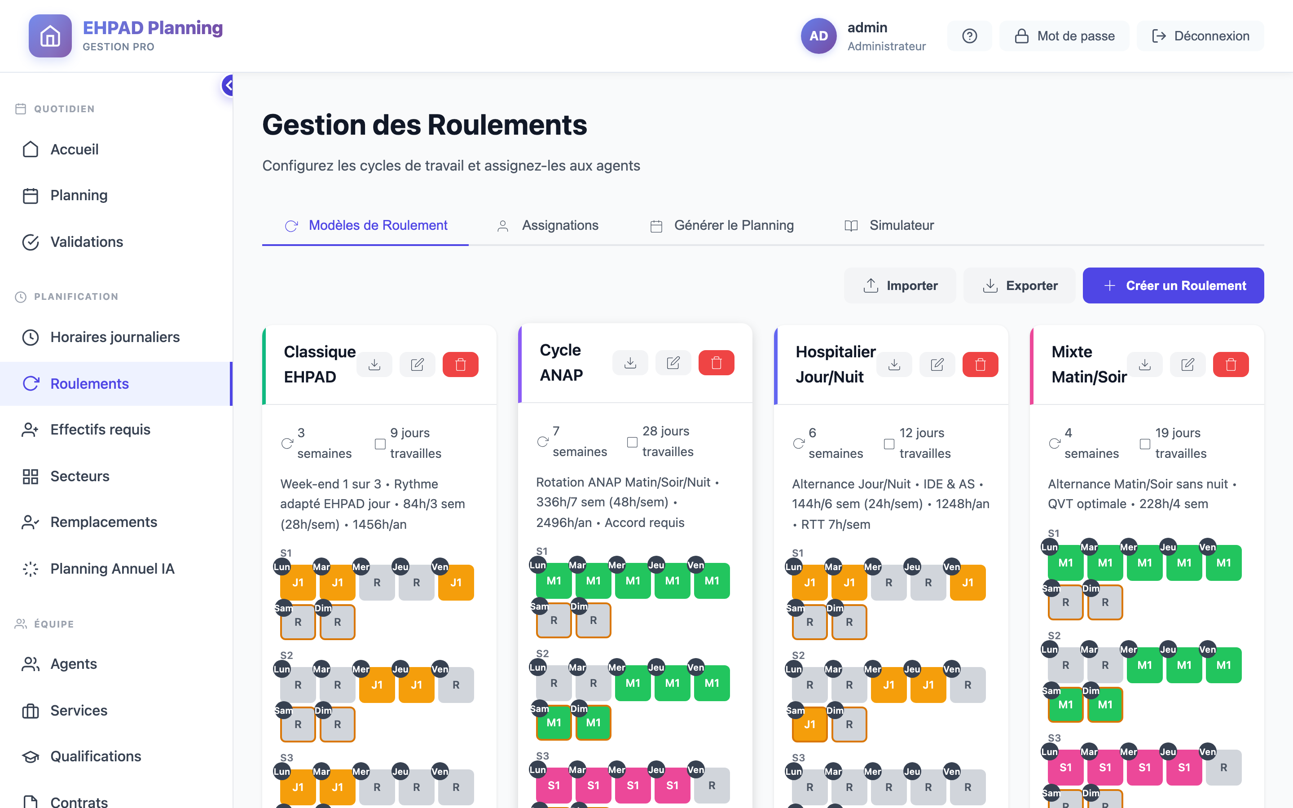Click Classique EHPAD S1 Saturday R cell

coord(298,622)
